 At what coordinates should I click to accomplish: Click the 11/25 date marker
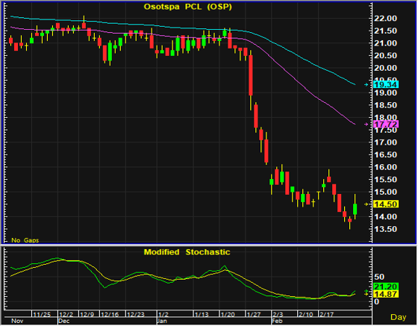(42, 315)
